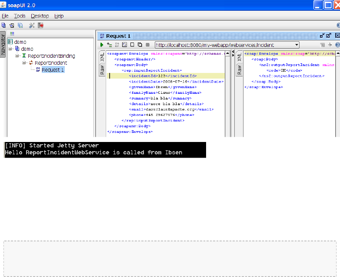Toggle the Navigator side tab
This screenshot has height=277, width=340.
pos(3,44)
